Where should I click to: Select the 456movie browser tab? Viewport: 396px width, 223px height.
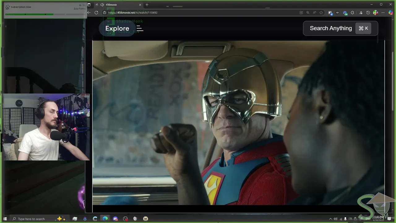(x=118, y=5)
